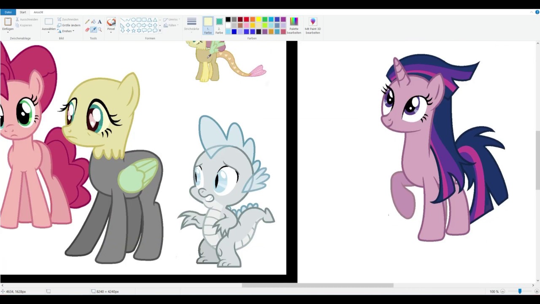Pick the pink color swatch
The width and height of the screenshot is (540, 304).
(246, 25)
